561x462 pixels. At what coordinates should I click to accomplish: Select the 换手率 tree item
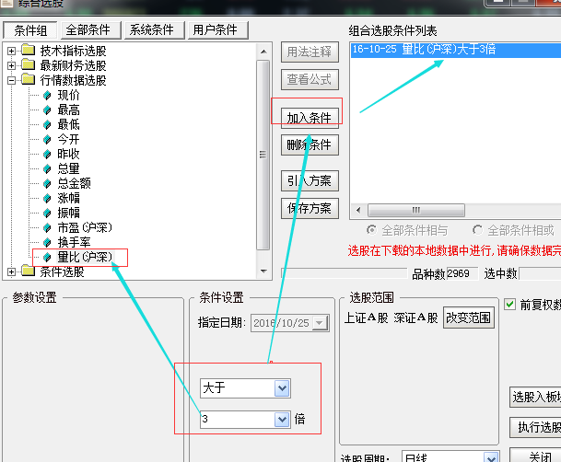click(x=74, y=242)
